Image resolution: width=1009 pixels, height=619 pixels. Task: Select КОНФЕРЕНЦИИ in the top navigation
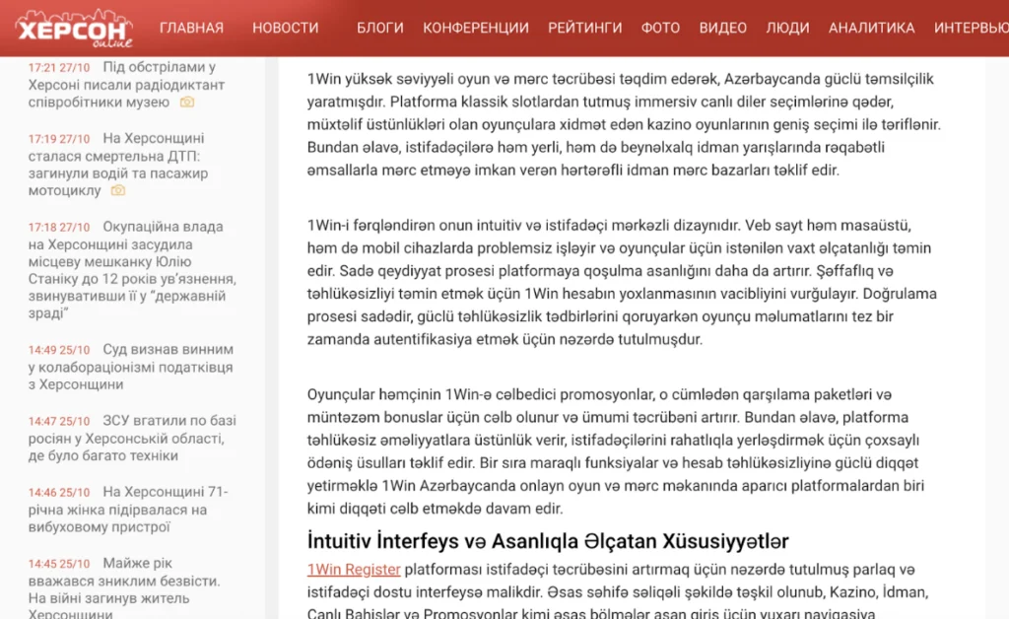tap(475, 28)
